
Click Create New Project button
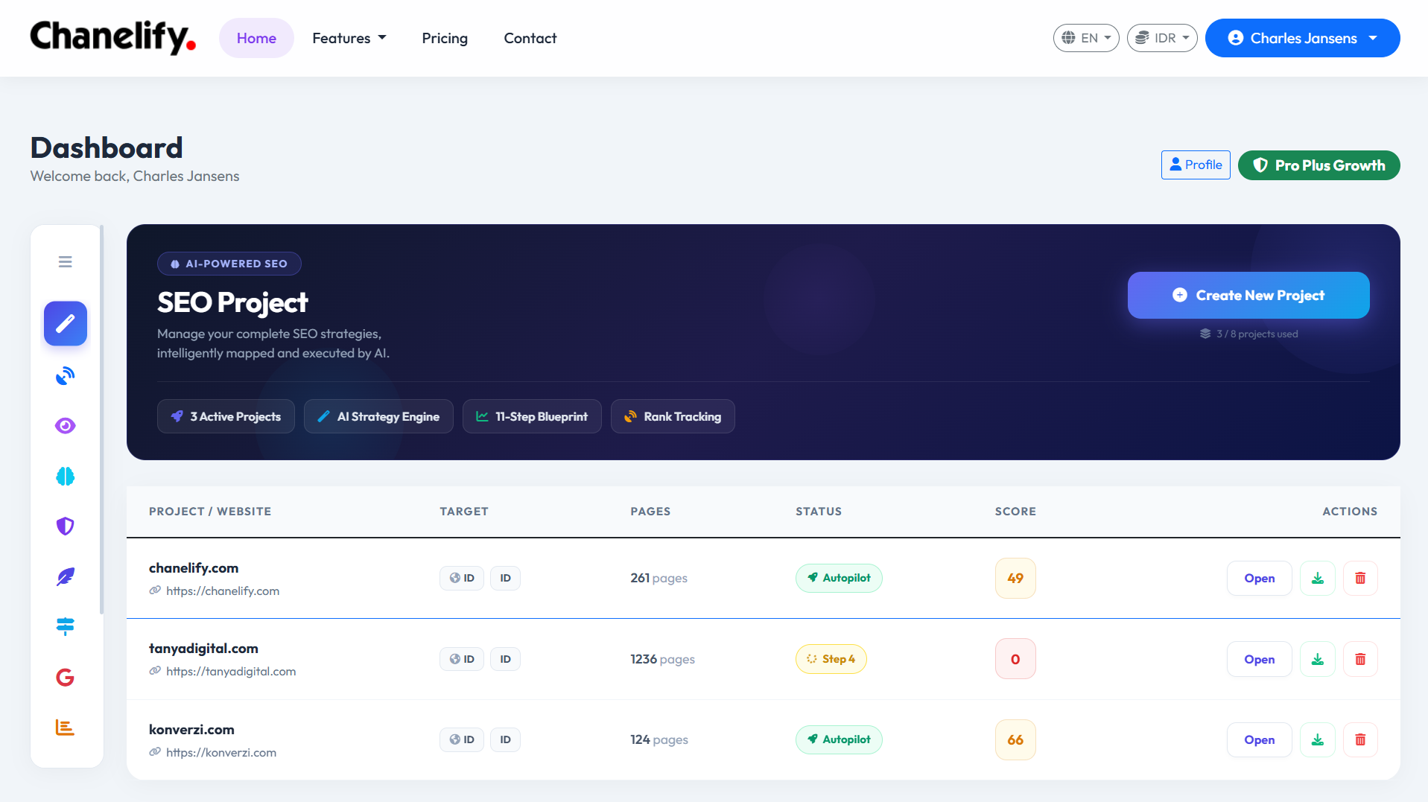[1248, 296]
